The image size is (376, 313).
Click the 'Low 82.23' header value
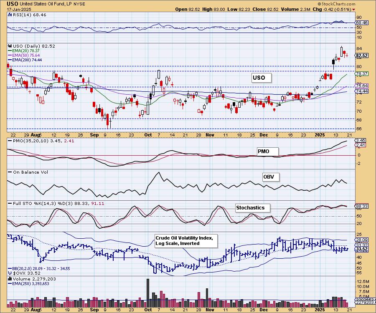click(x=239, y=9)
